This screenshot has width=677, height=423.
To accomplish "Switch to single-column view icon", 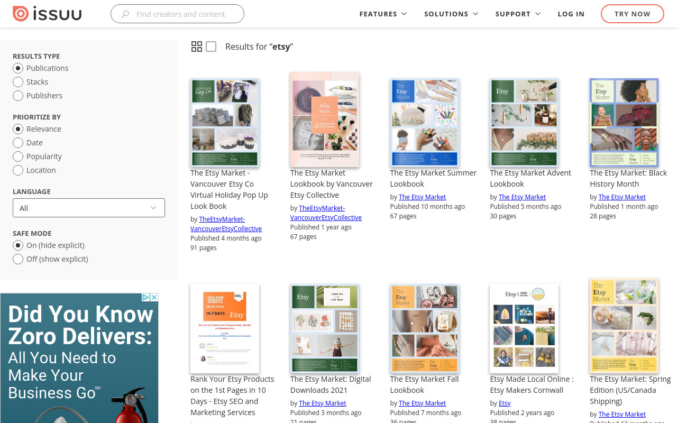I will (211, 47).
